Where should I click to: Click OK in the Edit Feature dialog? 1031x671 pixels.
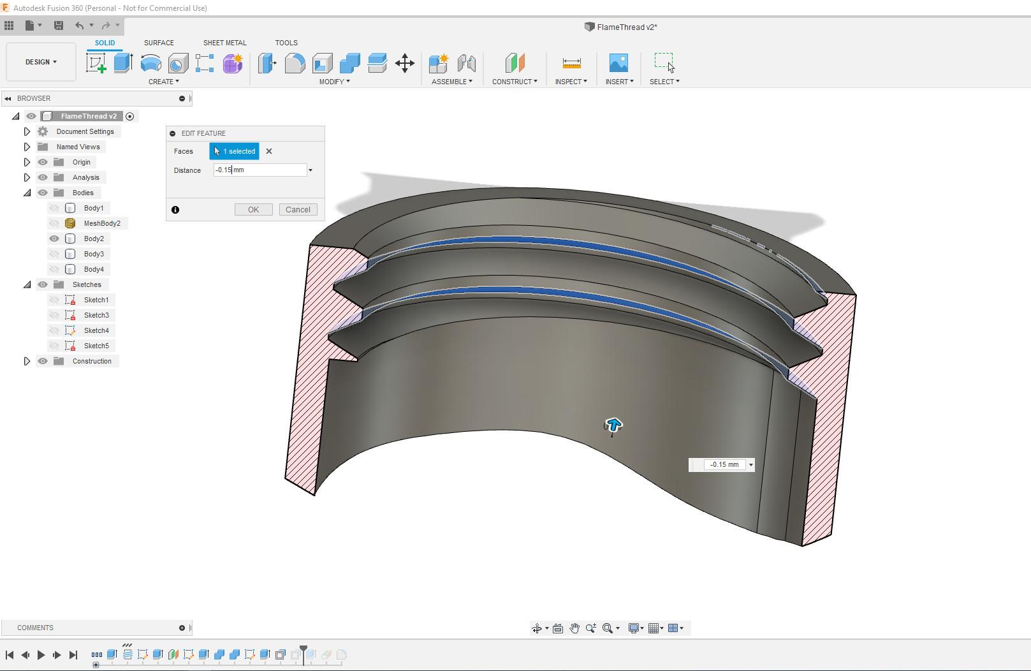point(253,210)
